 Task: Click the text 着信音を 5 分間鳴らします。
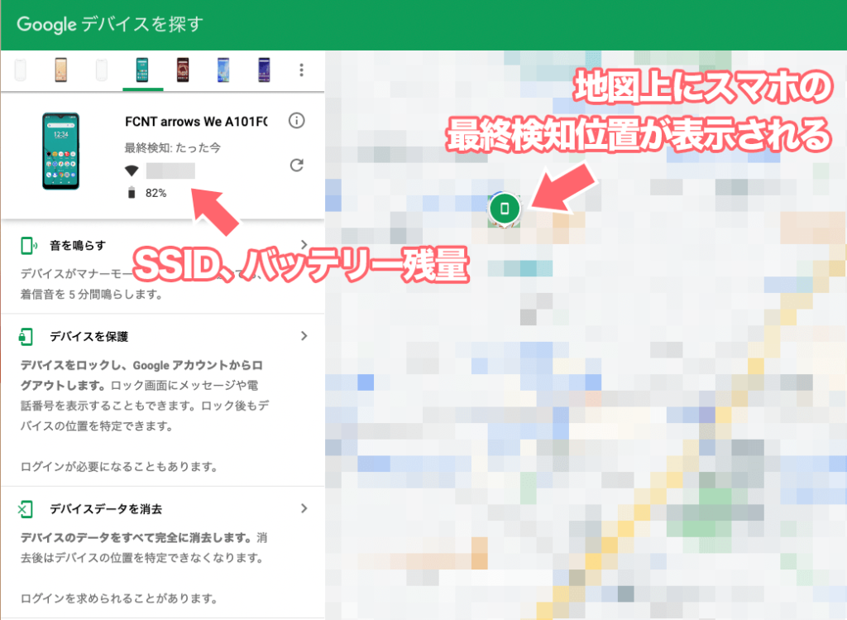[92, 295]
